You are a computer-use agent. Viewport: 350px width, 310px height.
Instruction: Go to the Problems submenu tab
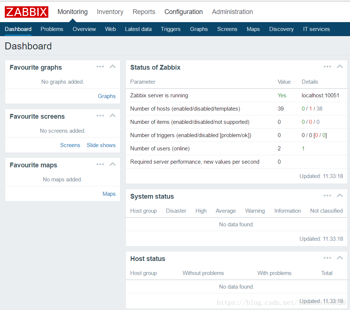pyautogui.click(x=52, y=29)
